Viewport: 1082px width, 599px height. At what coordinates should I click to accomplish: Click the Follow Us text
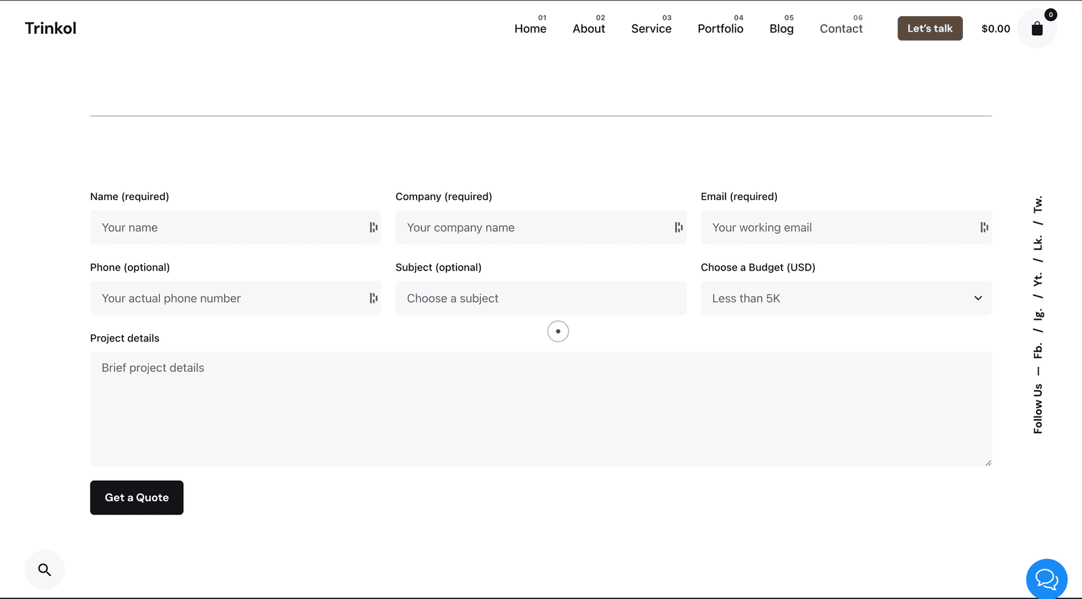[1038, 408]
